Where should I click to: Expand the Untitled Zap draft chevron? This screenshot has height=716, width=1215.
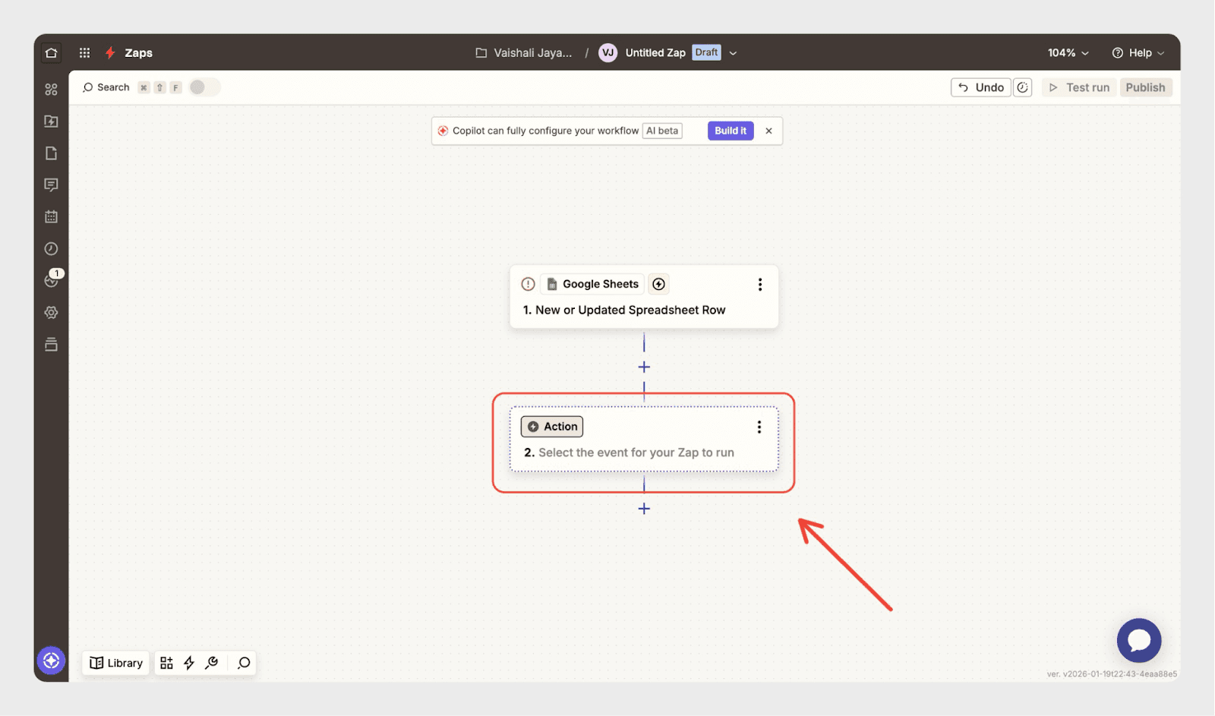733,53
